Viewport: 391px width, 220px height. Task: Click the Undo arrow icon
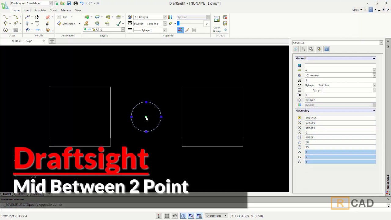pyautogui.click(x=82, y=3)
